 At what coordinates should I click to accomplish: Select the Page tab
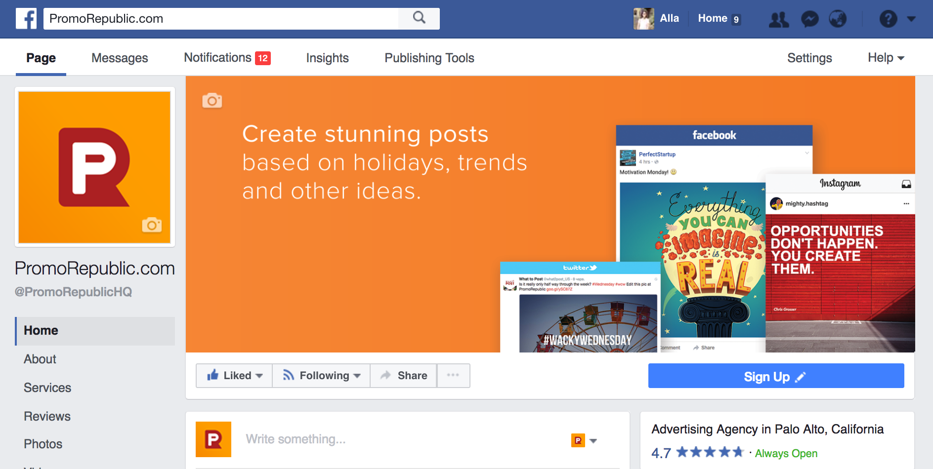coord(41,58)
